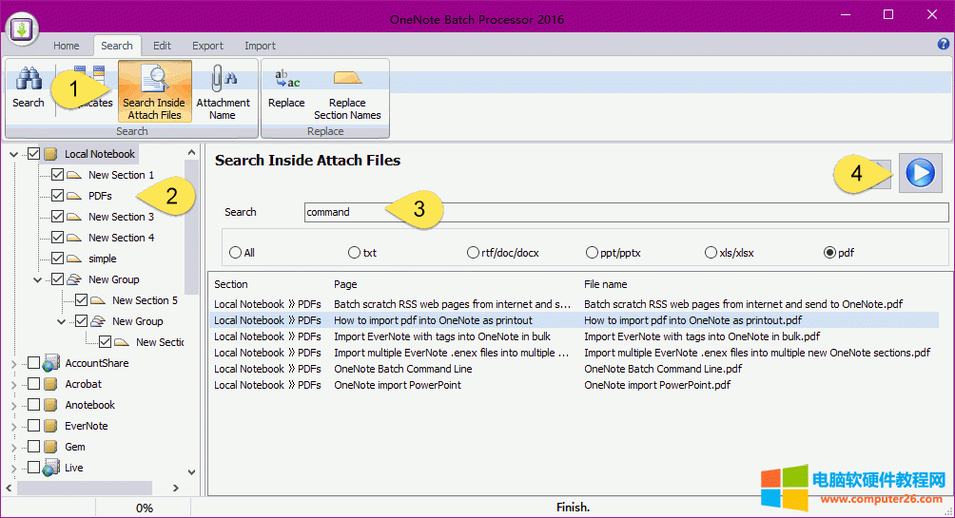The width and height of the screenshot is (955, 518).
Task: Click the tree panel scroll down arrow
Action: click(192, 471)
